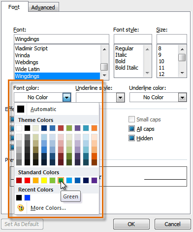Click Set As Default button
The height and width of the screenshot is (232, 193).
pos(22,224)
